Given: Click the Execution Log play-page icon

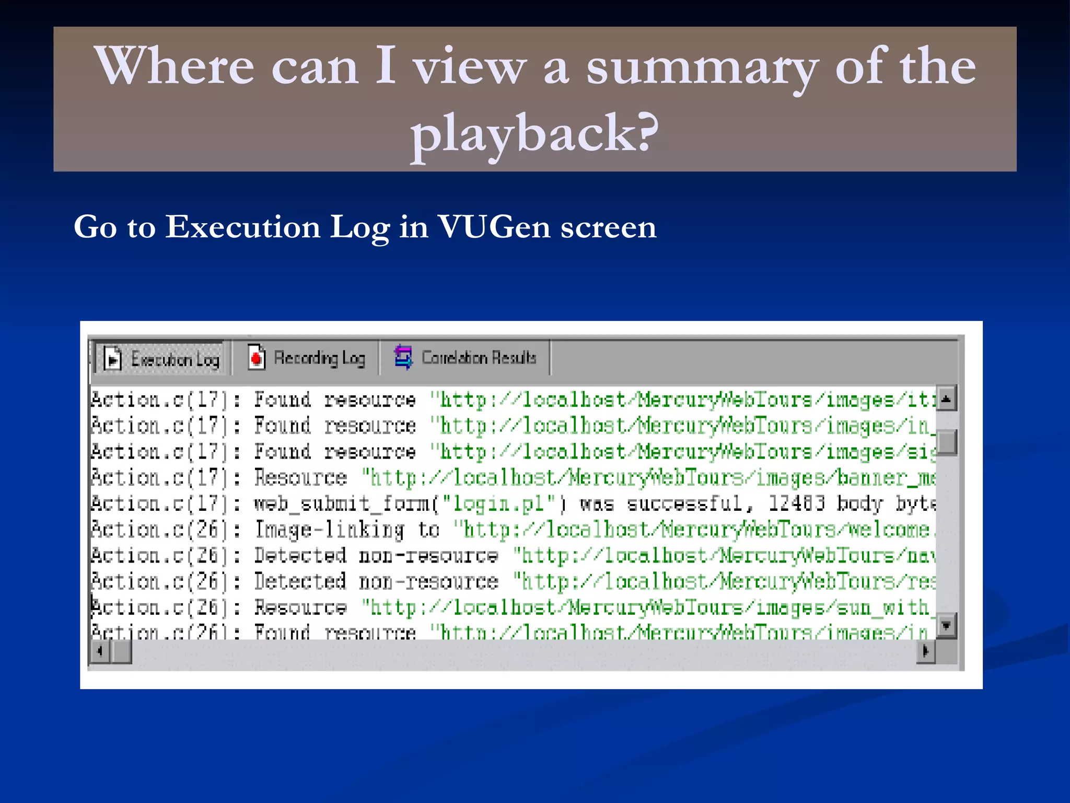Looking at the screenshot, I should tap(112, 359).
